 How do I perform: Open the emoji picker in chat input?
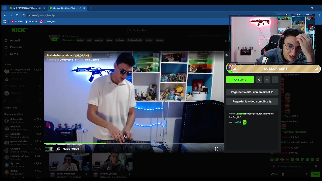[x=316, y=166]
